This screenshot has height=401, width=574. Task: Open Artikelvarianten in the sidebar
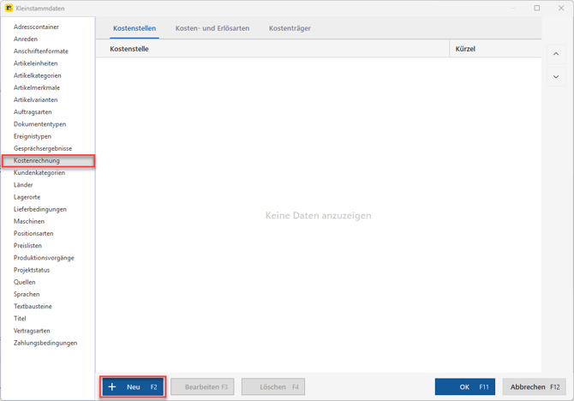pos(35,99)
